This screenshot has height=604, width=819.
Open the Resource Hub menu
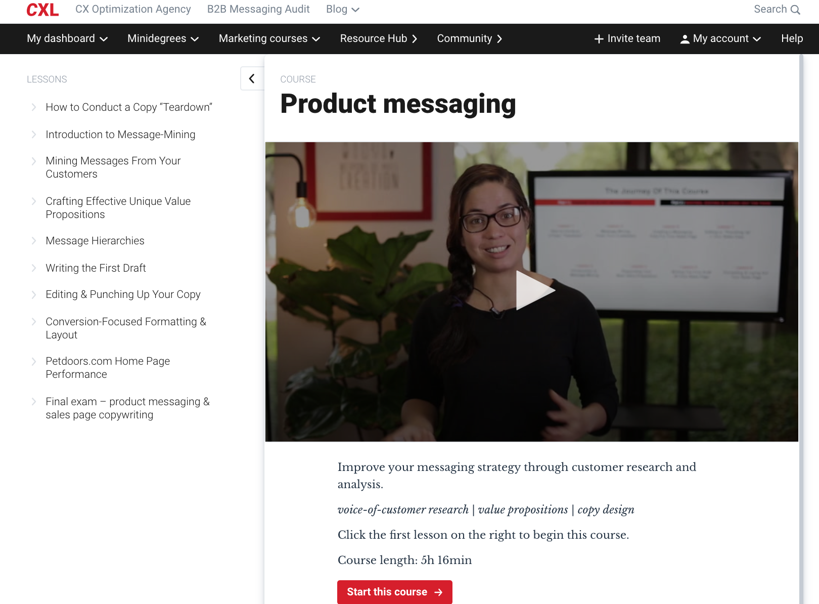(x=378, y=38)
